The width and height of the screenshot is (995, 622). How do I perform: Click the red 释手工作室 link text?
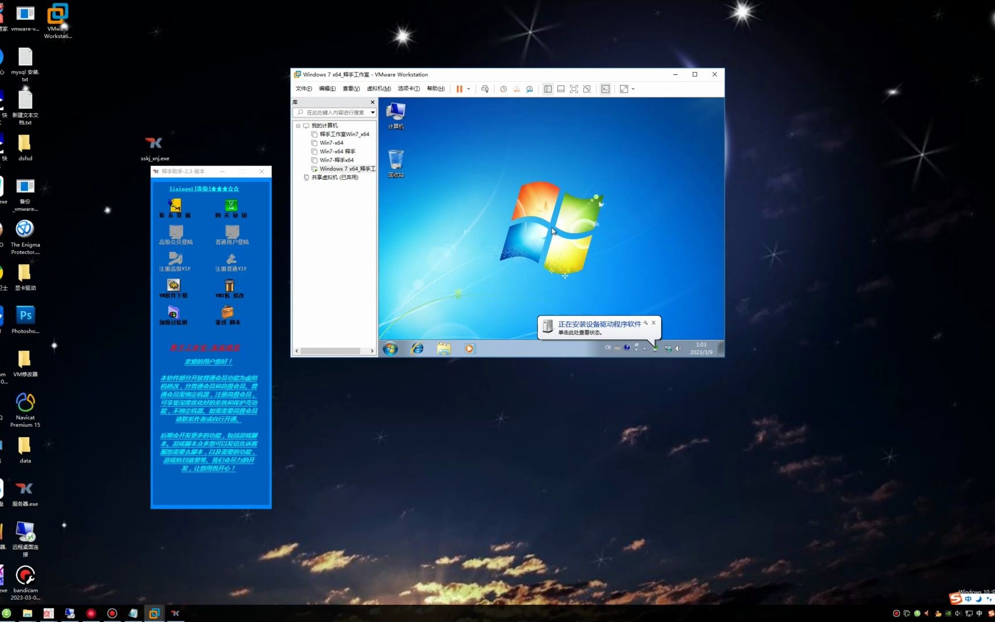(205, 348)
